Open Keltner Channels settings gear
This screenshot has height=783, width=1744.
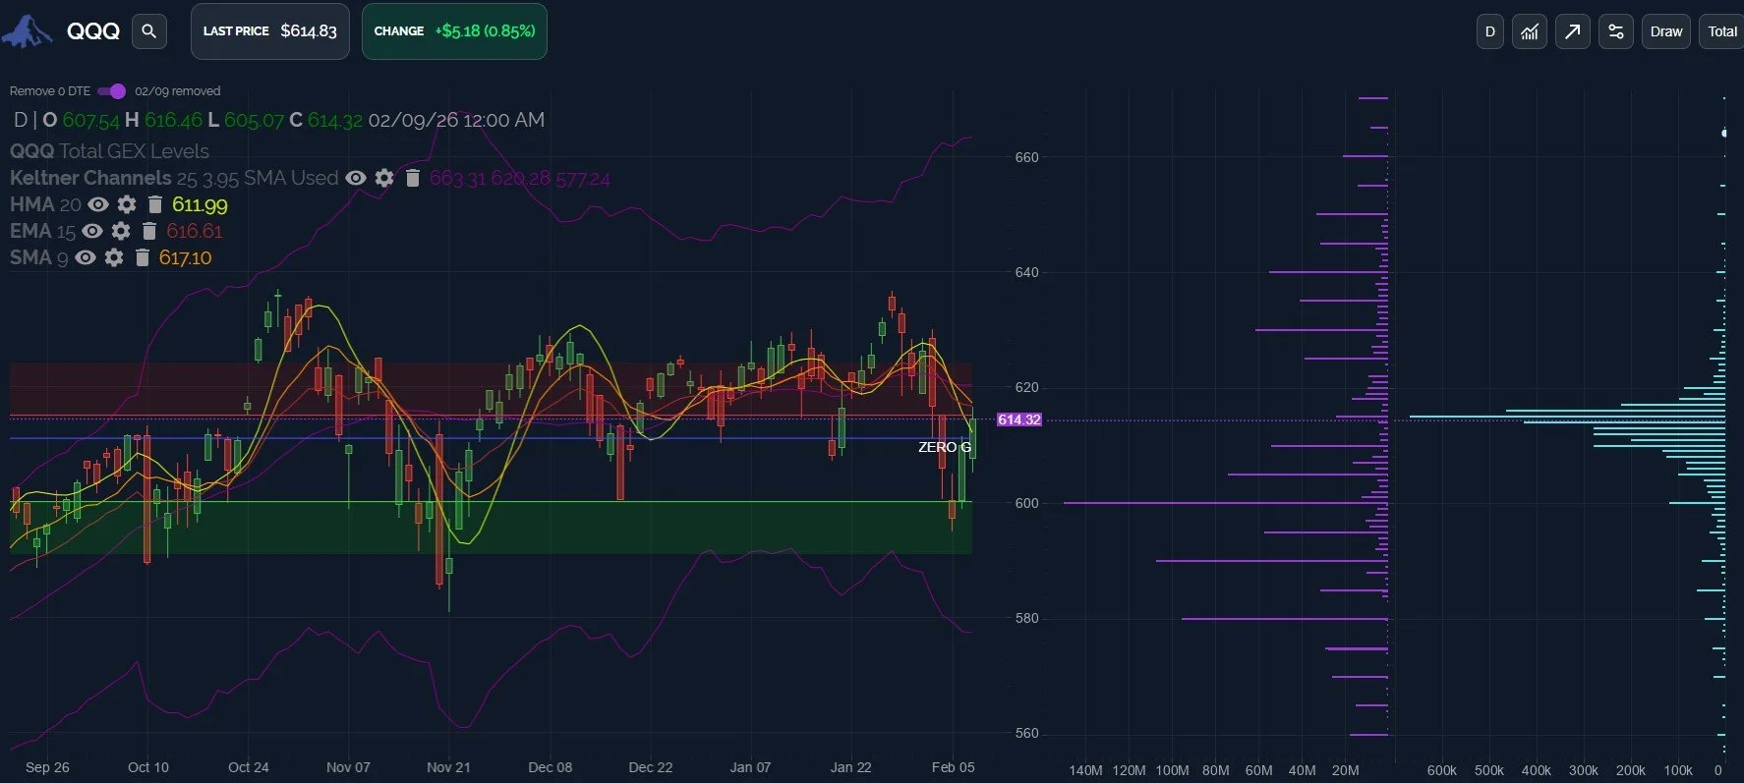coord(384,178)
